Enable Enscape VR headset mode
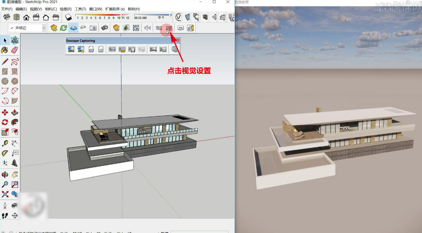The image size is (422, 233). point(105,28)
